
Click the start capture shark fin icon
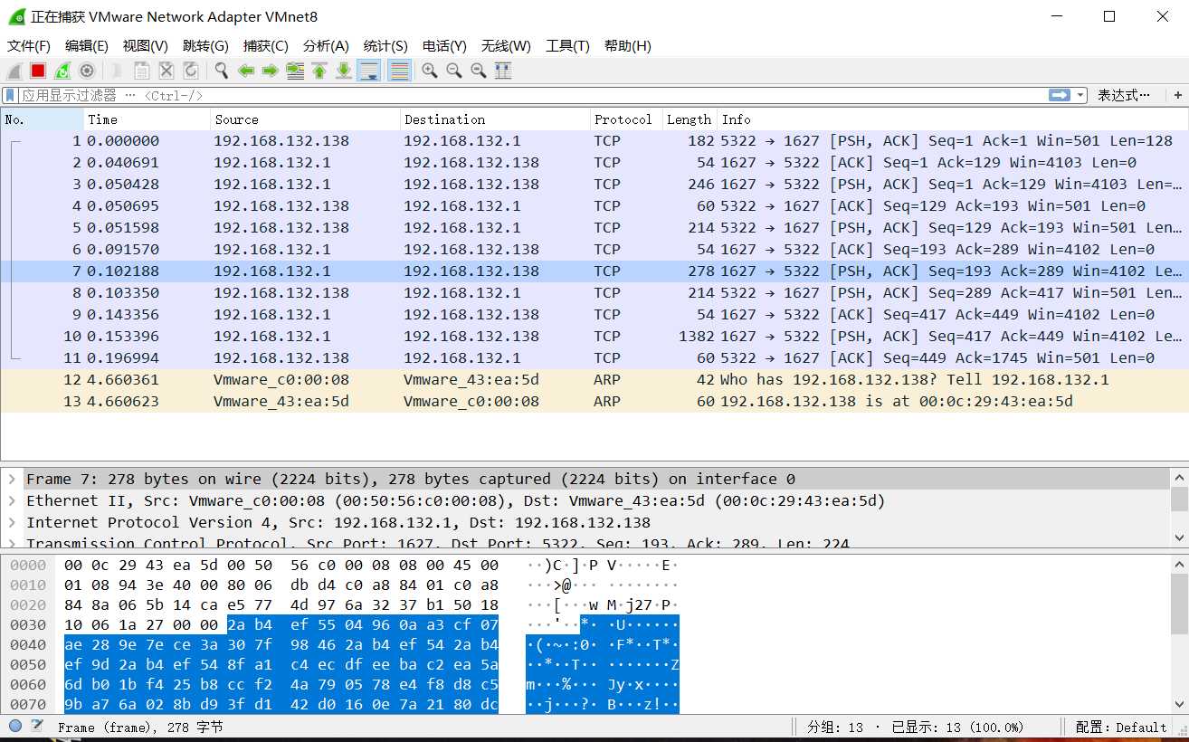14,71
